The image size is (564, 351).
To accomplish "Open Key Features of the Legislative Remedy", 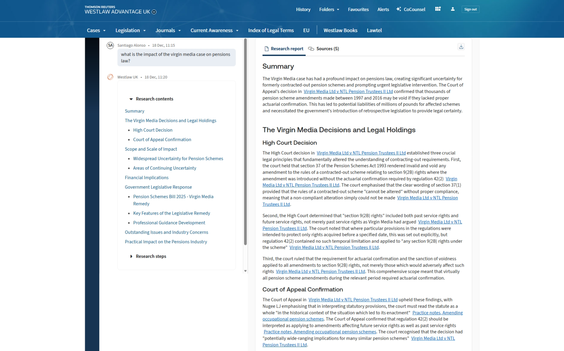I will click(172, 213).
